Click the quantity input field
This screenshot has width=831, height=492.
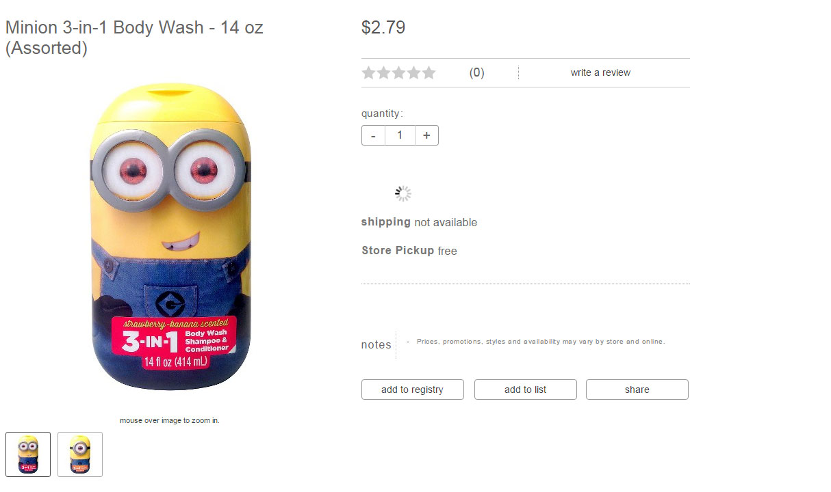[400, 135]
